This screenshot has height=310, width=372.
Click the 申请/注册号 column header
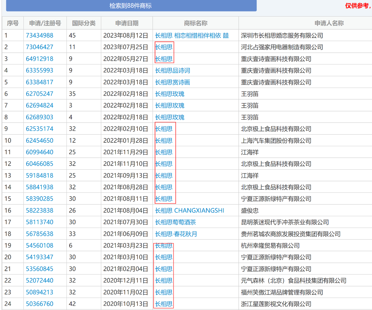pyautogui.click(x=45, y=23)
